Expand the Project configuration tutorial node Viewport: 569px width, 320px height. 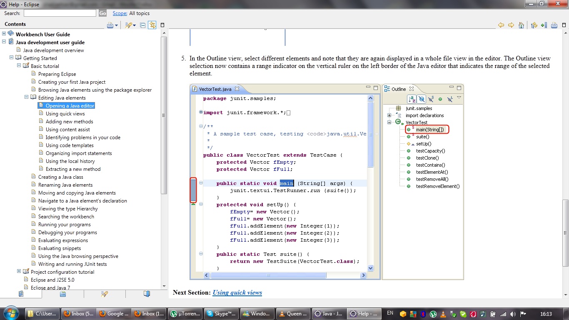point(19,271)
